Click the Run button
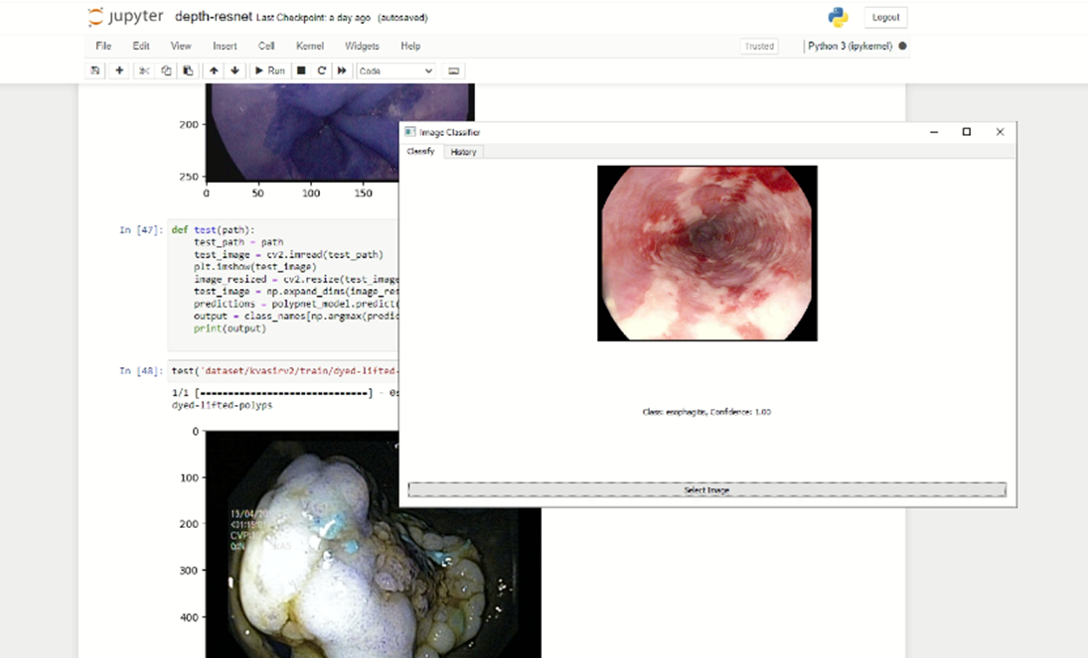The width and height of the screenshot is (1088, 658). pos(269,70)
